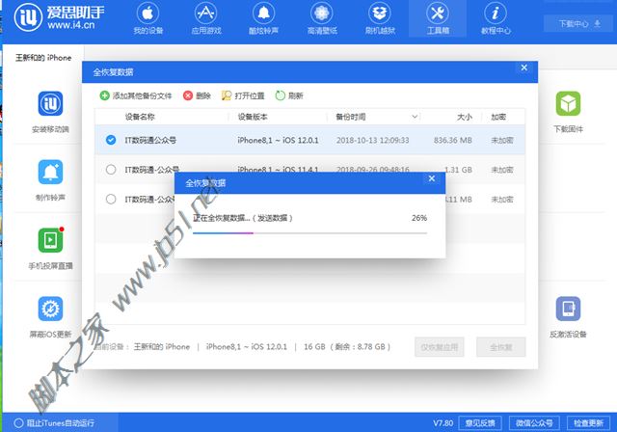Open the 刷机越狱 section

pyautogui.click(x=380, y=18)
